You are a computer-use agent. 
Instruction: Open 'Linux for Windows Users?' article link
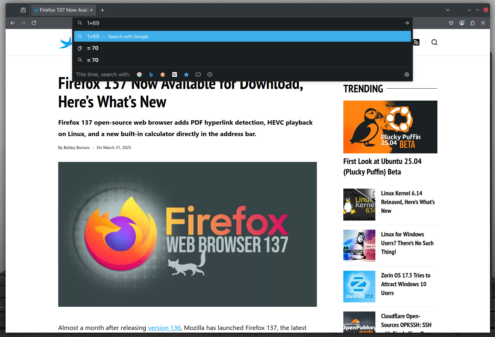point(407,243)
